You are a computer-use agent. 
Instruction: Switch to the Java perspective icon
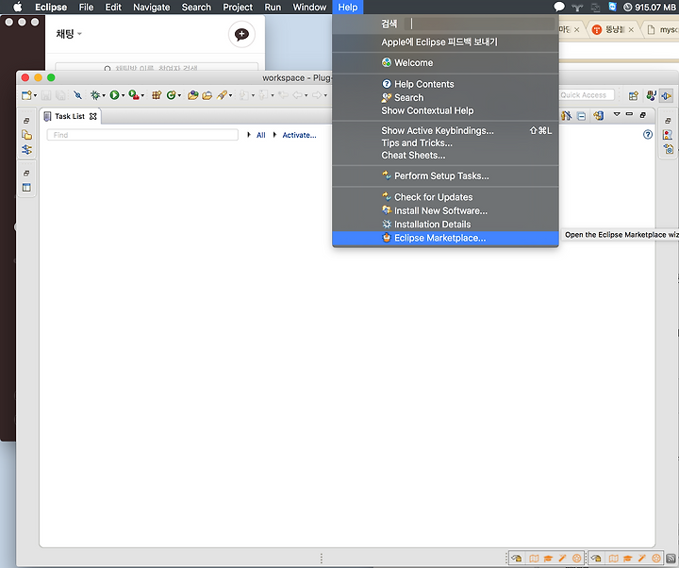(651, 95)
